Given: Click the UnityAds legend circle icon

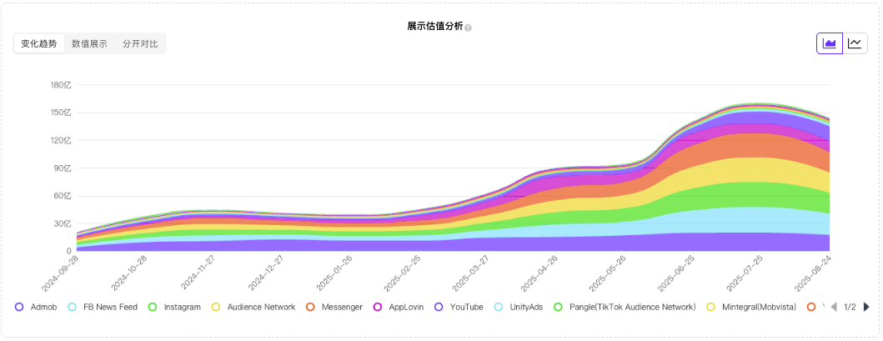Looking at the screenshot, I should (x=499, y=307).
